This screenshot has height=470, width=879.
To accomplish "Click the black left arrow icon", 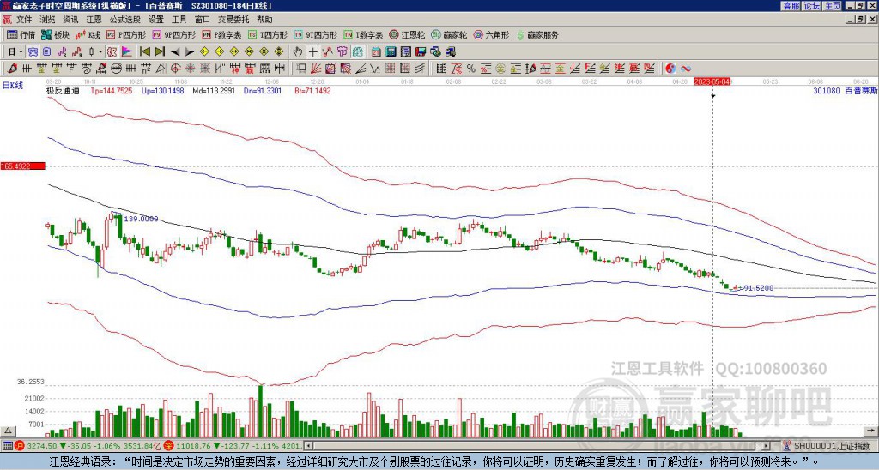I will [x=175, y=51].
